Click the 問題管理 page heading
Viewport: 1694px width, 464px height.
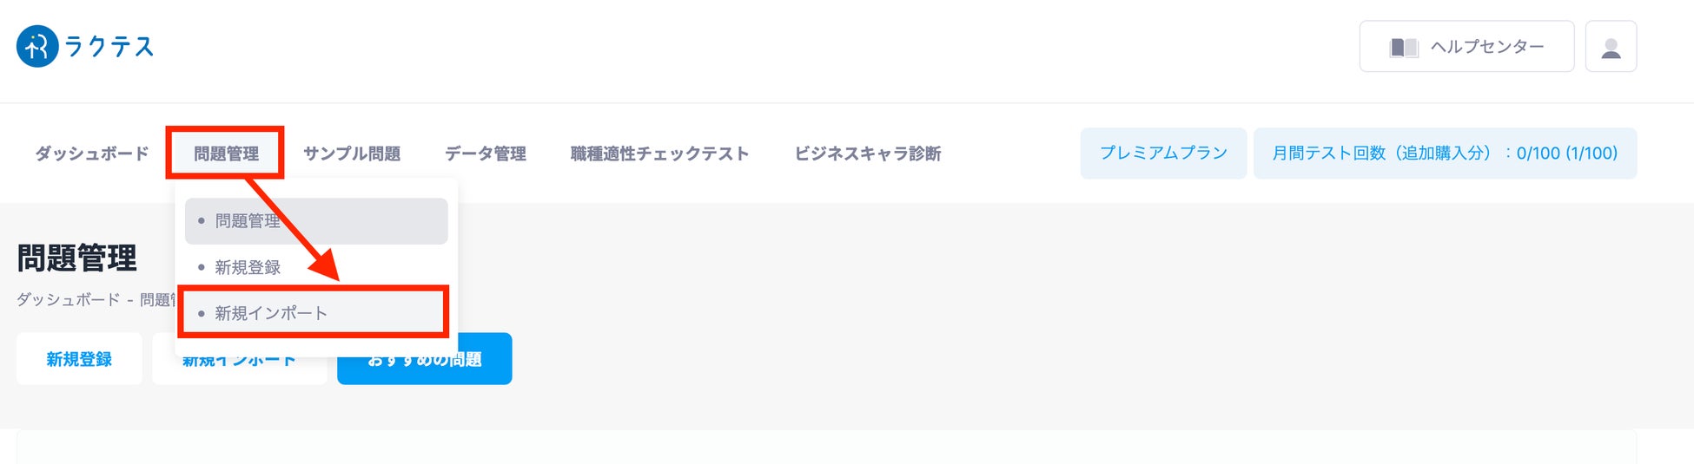[77, 258]
